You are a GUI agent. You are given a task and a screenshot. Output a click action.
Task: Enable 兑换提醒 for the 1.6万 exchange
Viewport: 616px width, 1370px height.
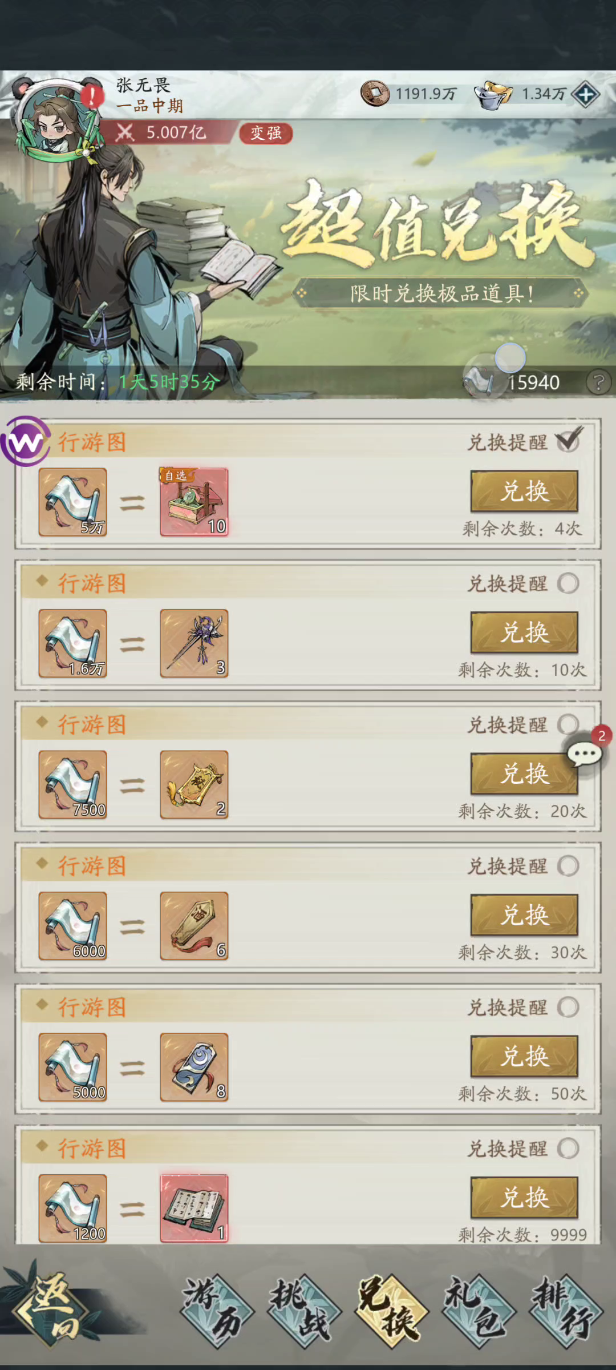point(569,583)
